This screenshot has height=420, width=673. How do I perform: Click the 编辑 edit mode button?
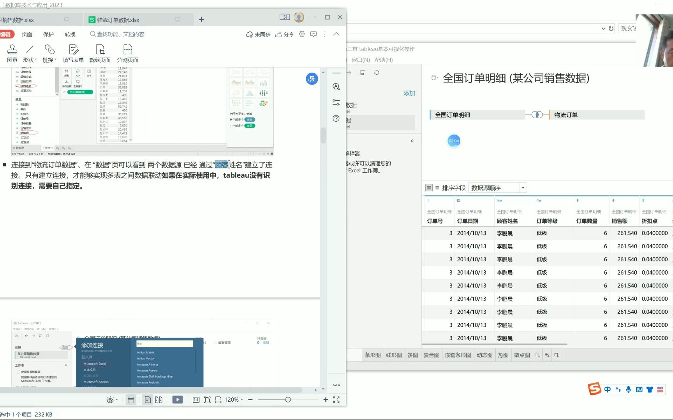point(7,34)
